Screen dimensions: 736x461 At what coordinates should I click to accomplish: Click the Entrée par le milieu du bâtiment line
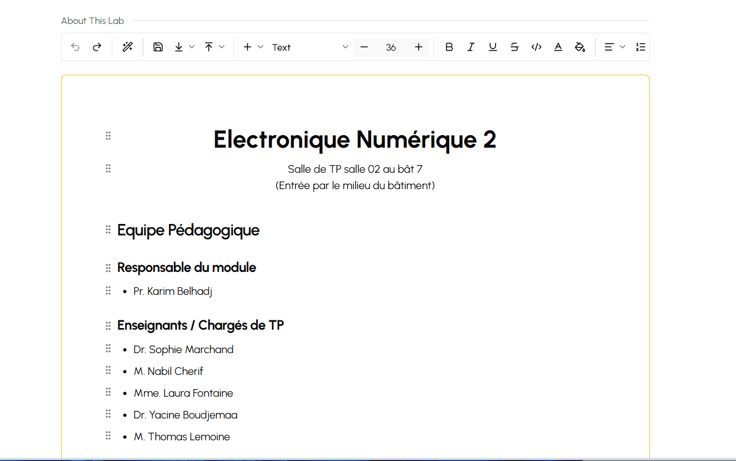355,185
